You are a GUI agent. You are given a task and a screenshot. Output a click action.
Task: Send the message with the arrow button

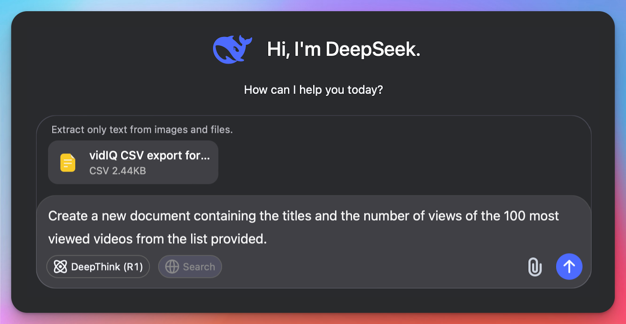point(569,267)
